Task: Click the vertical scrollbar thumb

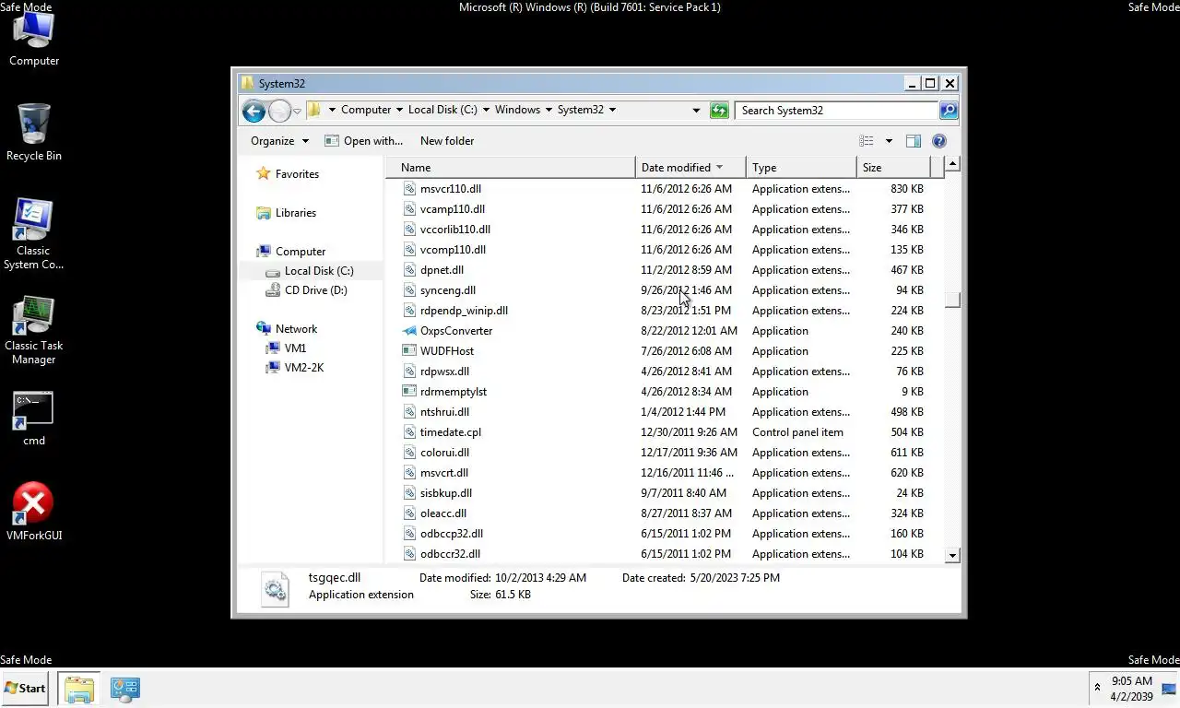Action: (952, 301)
